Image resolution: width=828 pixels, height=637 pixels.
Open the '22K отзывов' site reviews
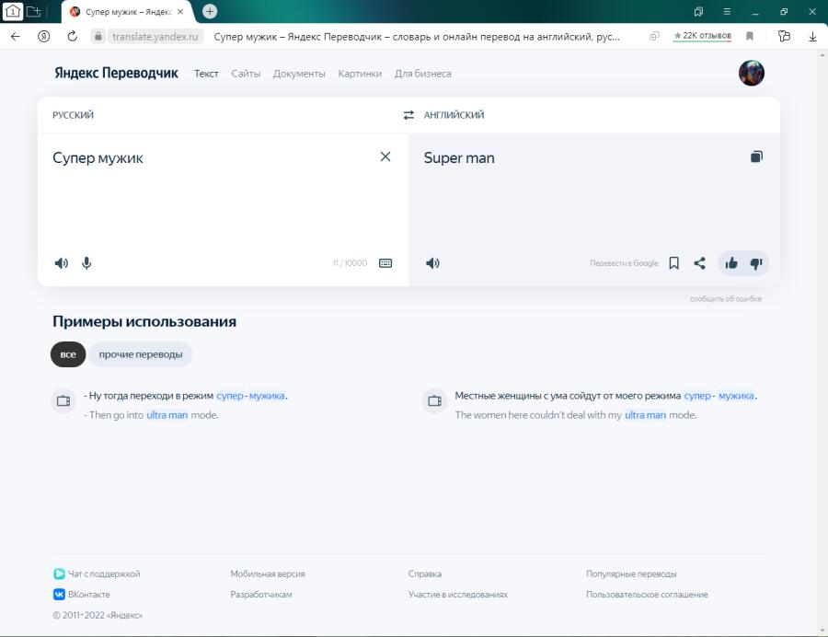pos(702,35)
